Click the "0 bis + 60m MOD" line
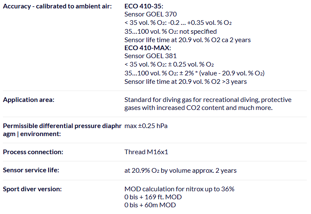 [x=150, y=205]
